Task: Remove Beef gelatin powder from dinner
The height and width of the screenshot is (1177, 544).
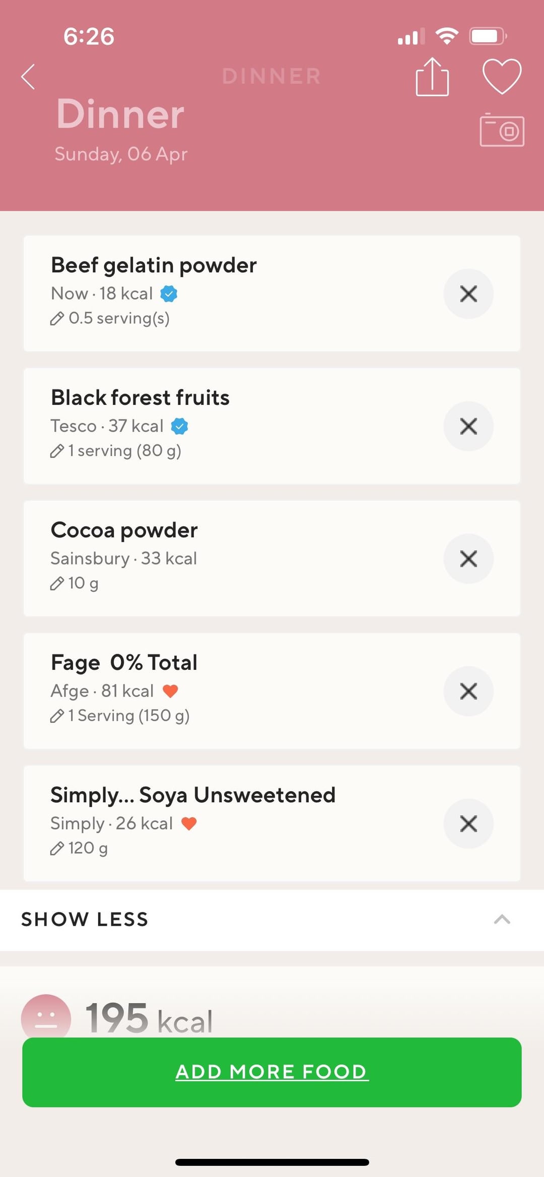Action: [x=468, y=294]
